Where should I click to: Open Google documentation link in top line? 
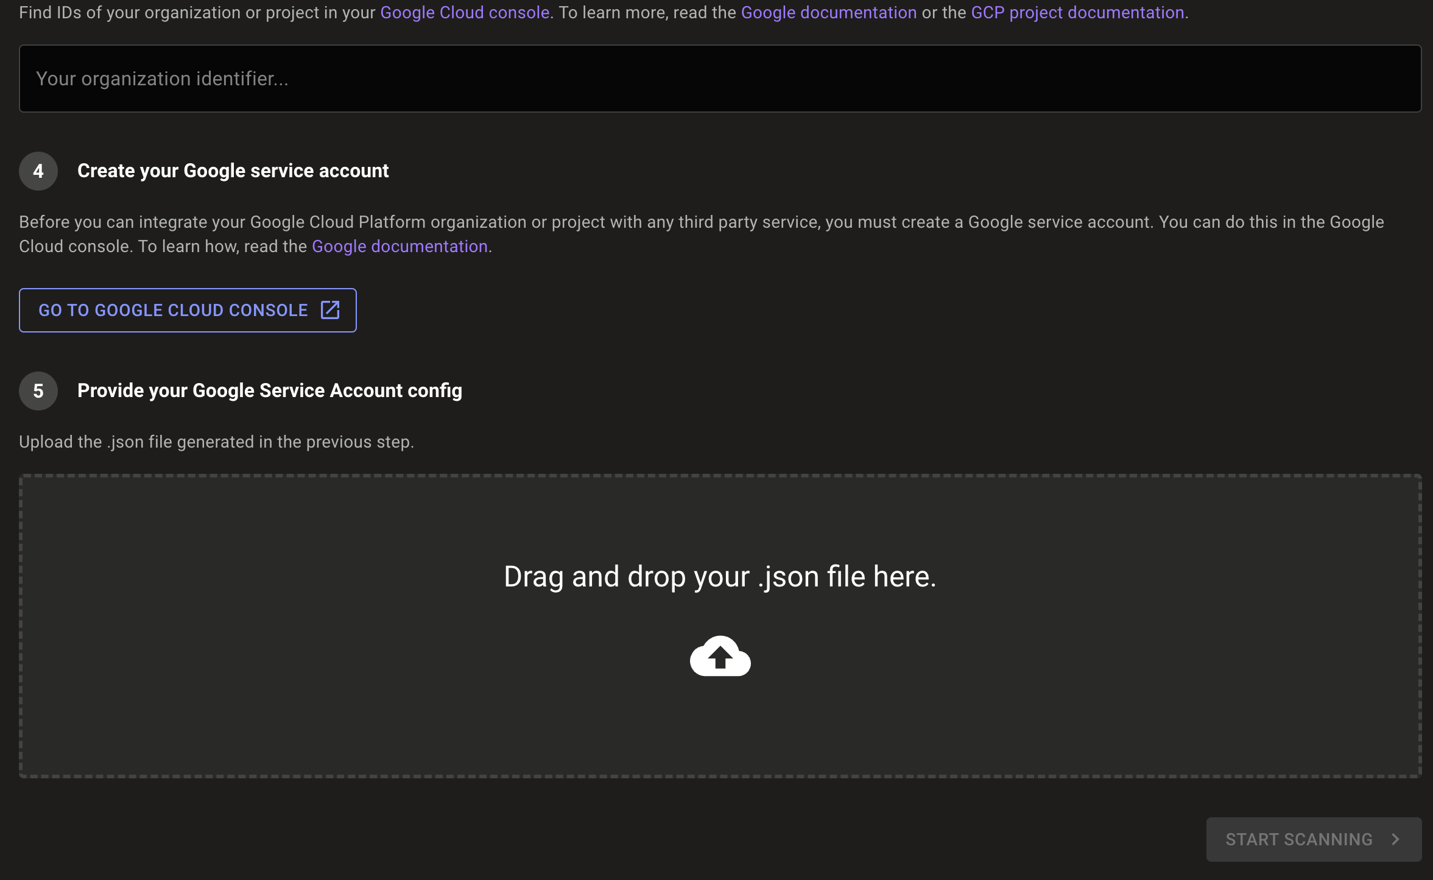point(828,12)
